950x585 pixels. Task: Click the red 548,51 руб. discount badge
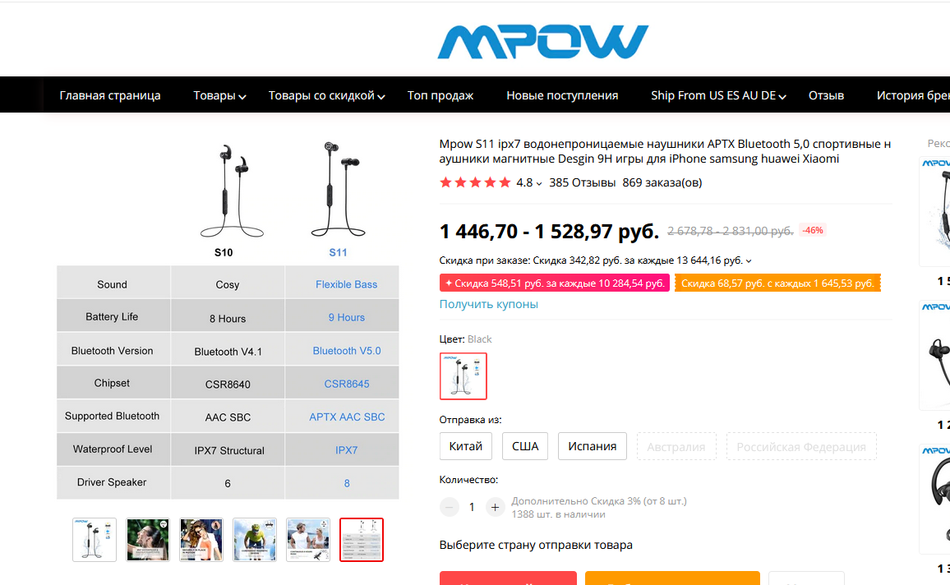pyautogui.click(x=555, y=283)
